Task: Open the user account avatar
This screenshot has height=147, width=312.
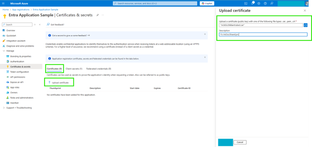Action: point(306,3)
